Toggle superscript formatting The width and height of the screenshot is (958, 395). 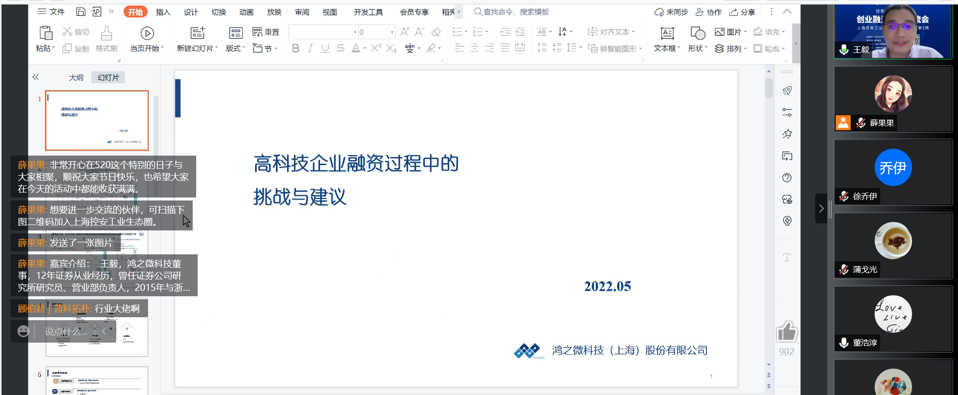(x=376, y=48)
